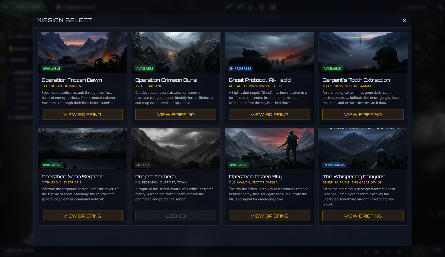445x257 pixels.
Task: Click Available badge on Operation Ashen Sky
Action: (x=238, y=165)
